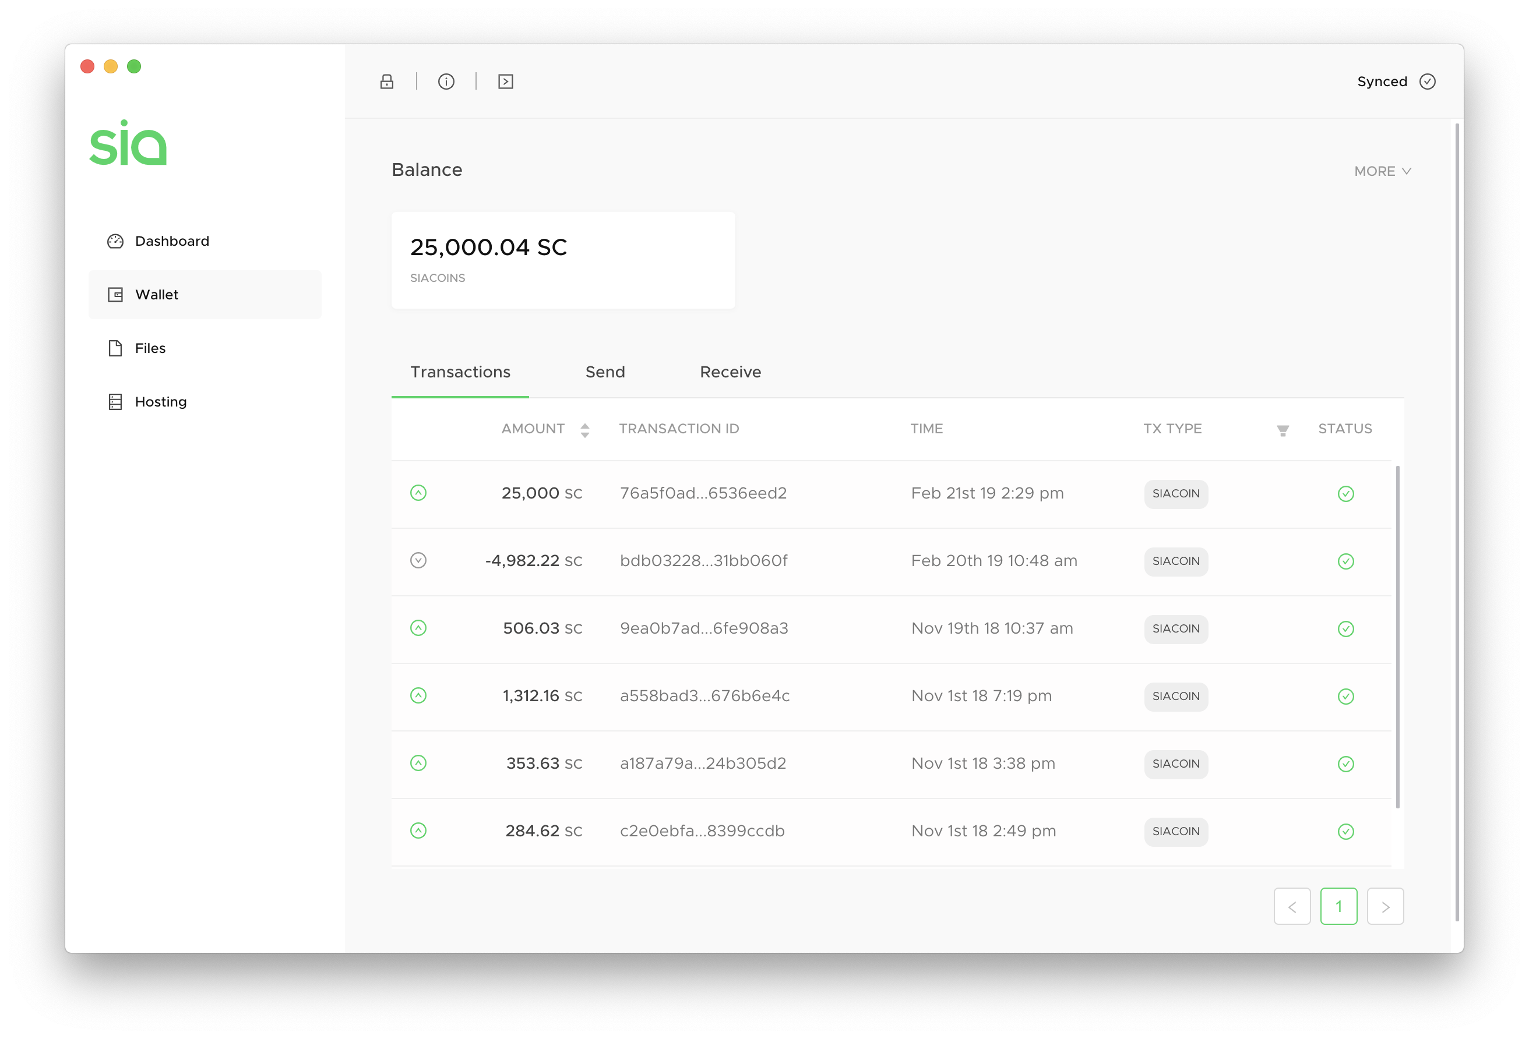Click the Dashboard gauge icon
Image resolution: width=1529 pixels, height=1039 pixels.
point(115,241)
